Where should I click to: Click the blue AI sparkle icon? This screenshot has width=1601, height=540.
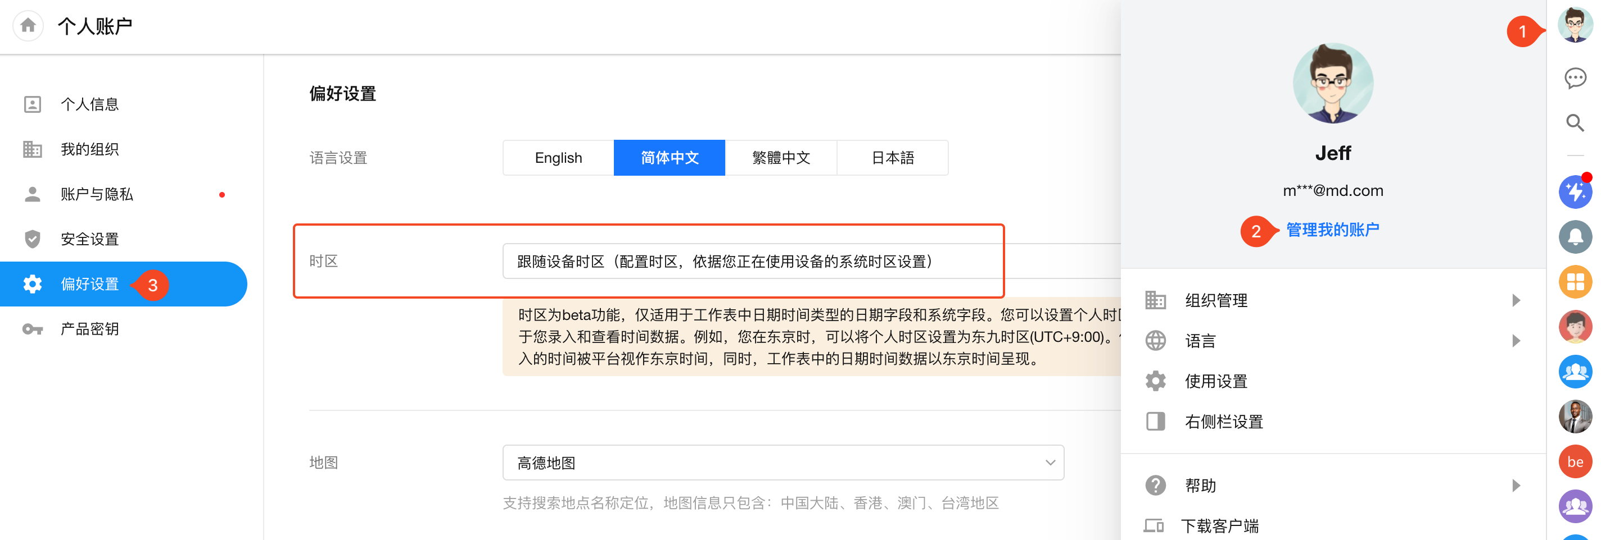[x=1574, y=193]
